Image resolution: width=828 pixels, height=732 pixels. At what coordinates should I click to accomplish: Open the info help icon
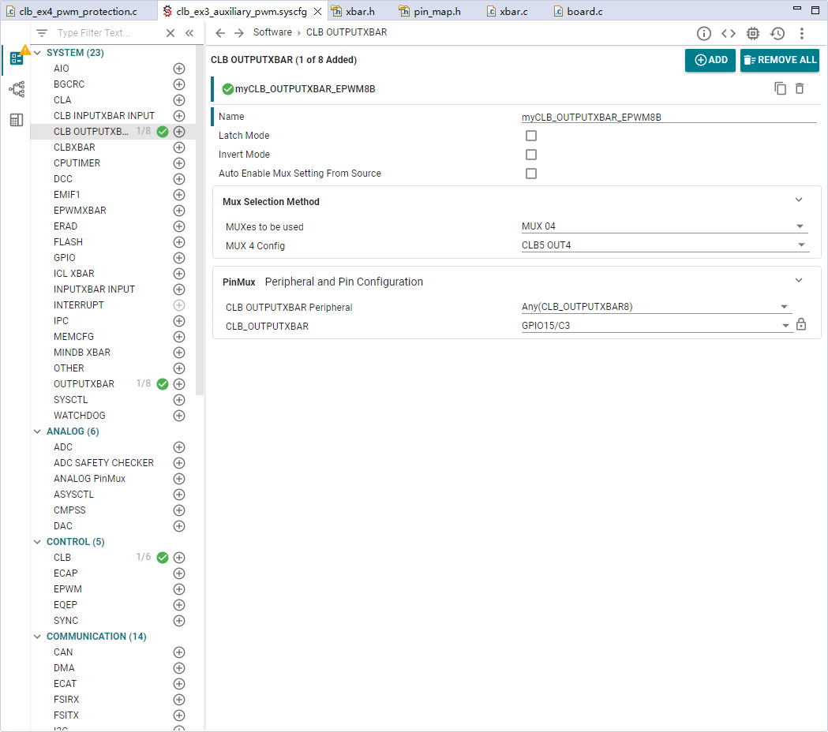(x=703, y=34)
